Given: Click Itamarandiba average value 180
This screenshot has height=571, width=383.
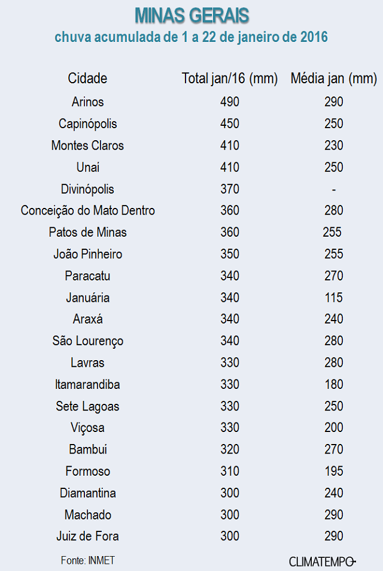Looking at the screenshot, I should click(333, 384).
